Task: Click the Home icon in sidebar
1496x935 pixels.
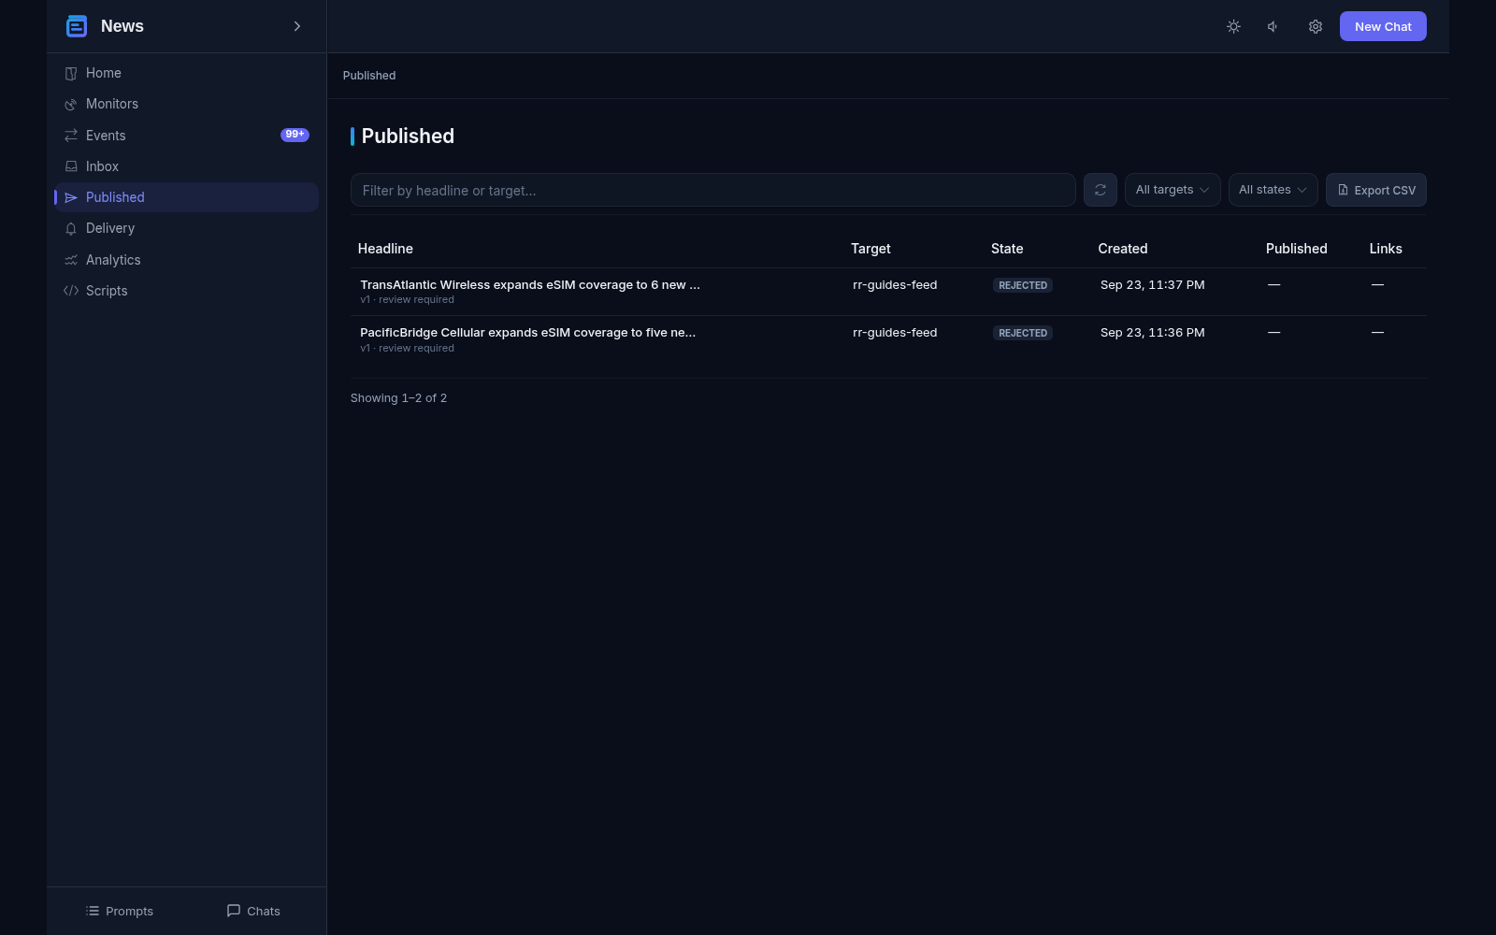Action: click(x=71, y=73)
